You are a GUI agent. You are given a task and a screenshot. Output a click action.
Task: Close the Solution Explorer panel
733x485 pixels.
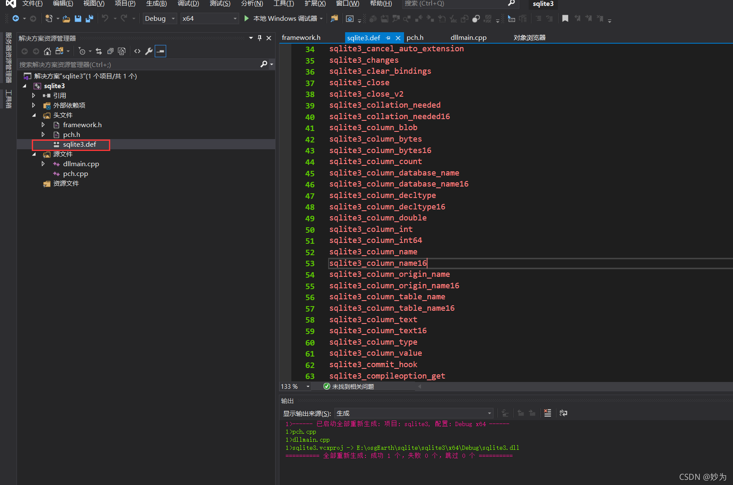pyautogui.click(x=269, y=38)
